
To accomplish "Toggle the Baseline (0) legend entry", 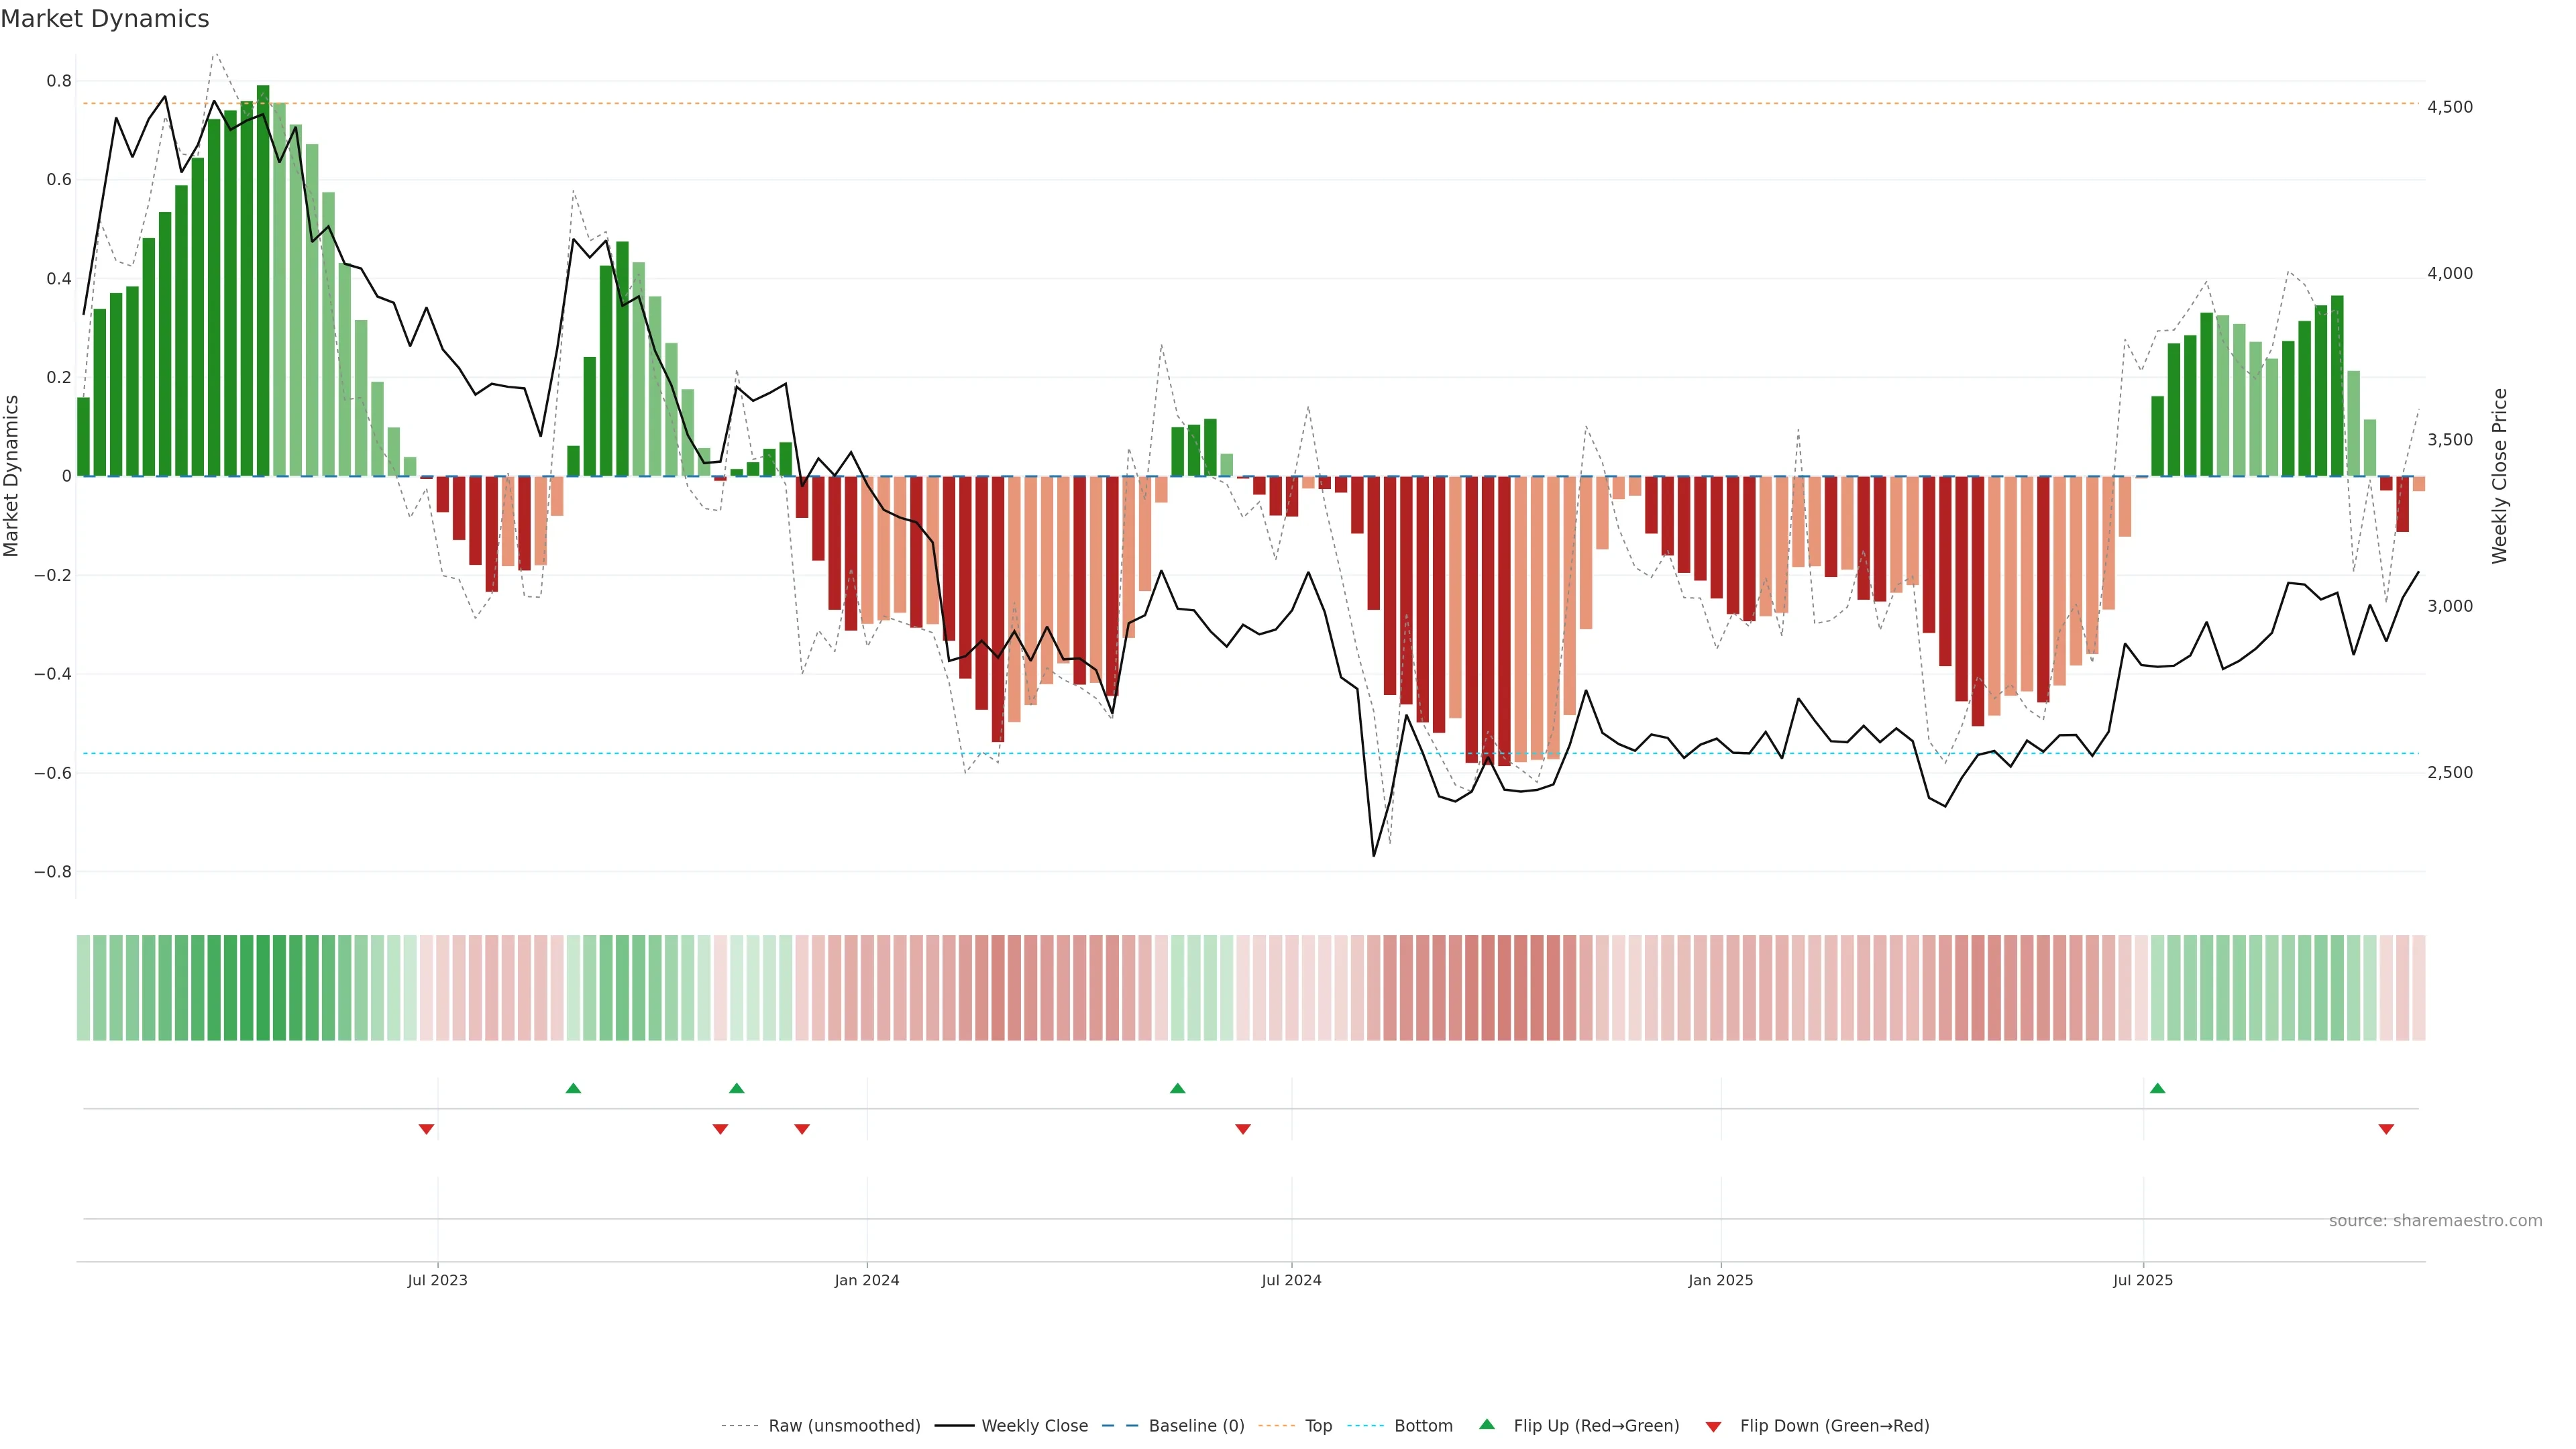I will 1196,1426.
